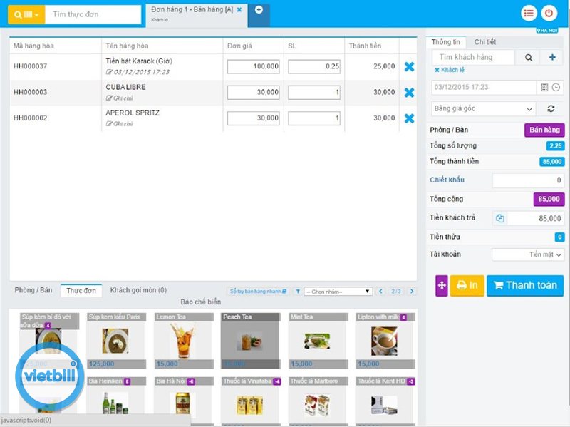570x427 pixels.
Task: Expand the Tiền mặt account dropdown
Action: (528, 254)
